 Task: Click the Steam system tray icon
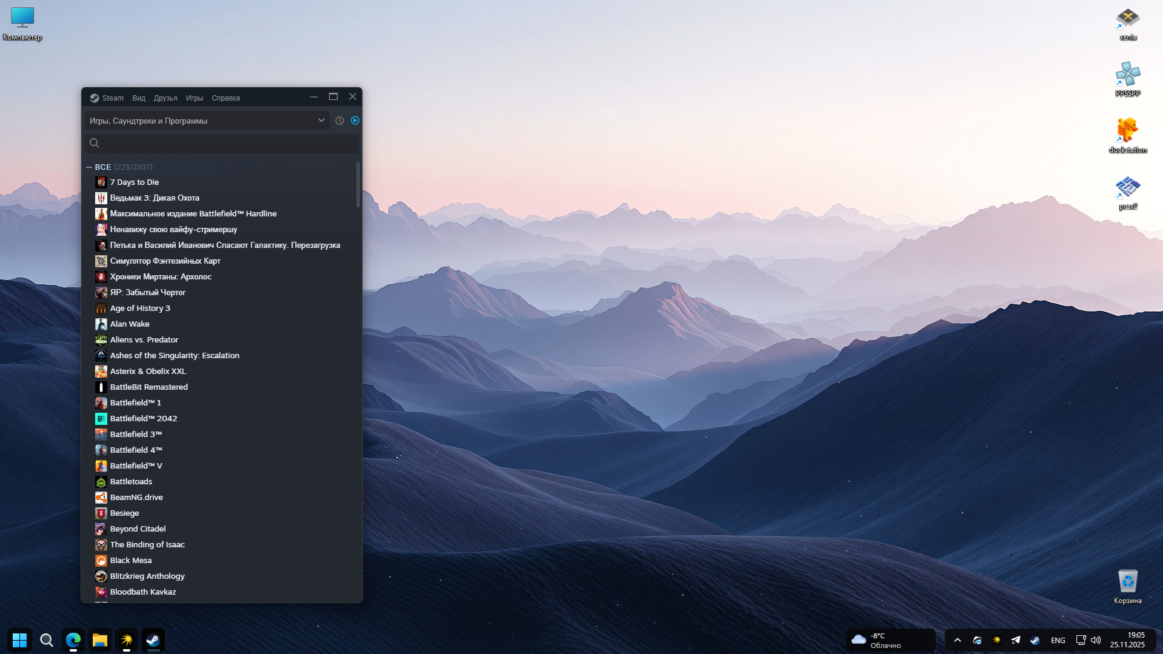tap(1035, 640)
